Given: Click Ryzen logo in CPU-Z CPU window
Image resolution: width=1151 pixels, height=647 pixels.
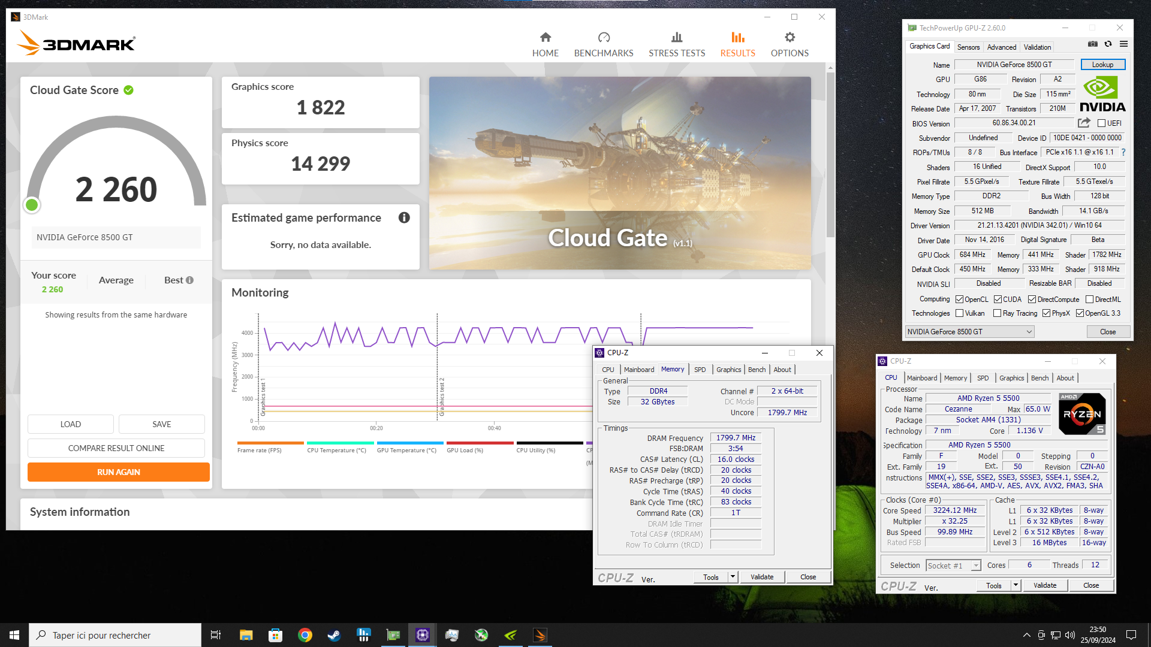Looking at the screenshot, I should (x=1081, y=413).
